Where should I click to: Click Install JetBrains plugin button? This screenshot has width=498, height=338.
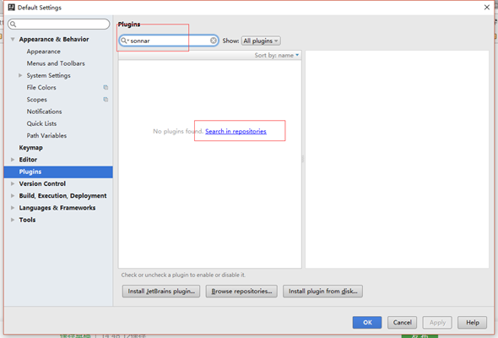(x=161, y=292)
